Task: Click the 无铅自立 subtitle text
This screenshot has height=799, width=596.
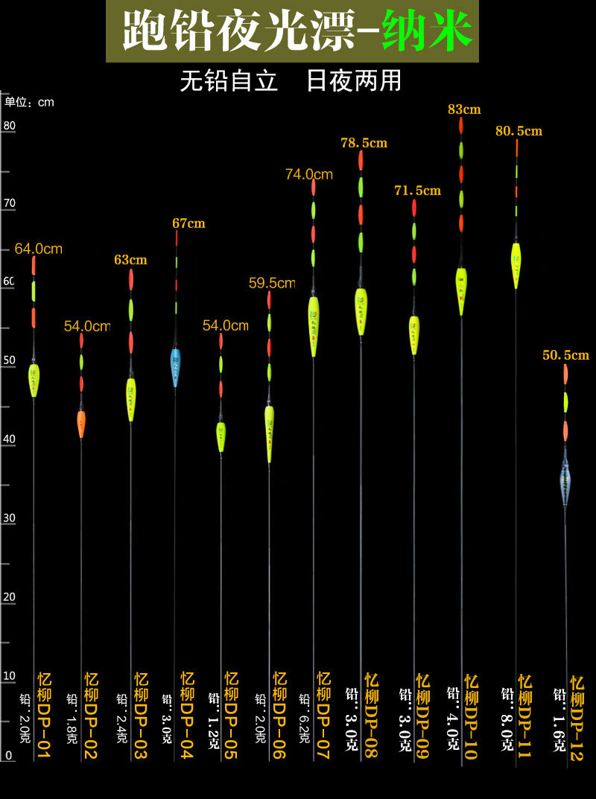Action: coord(229,81)
